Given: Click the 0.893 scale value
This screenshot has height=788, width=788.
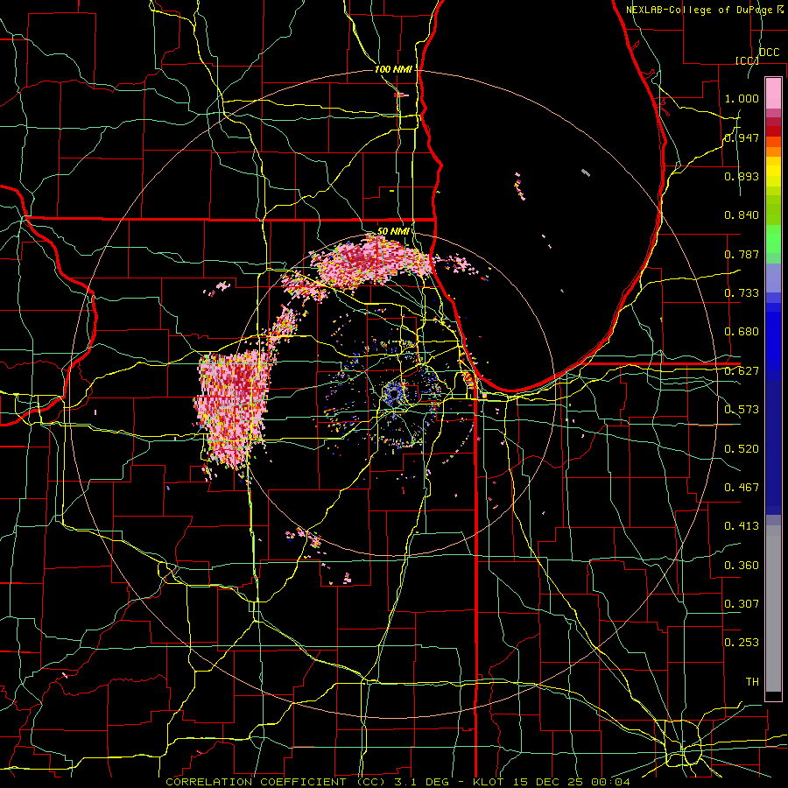Looking at the screenshot, I should point(742,176).
